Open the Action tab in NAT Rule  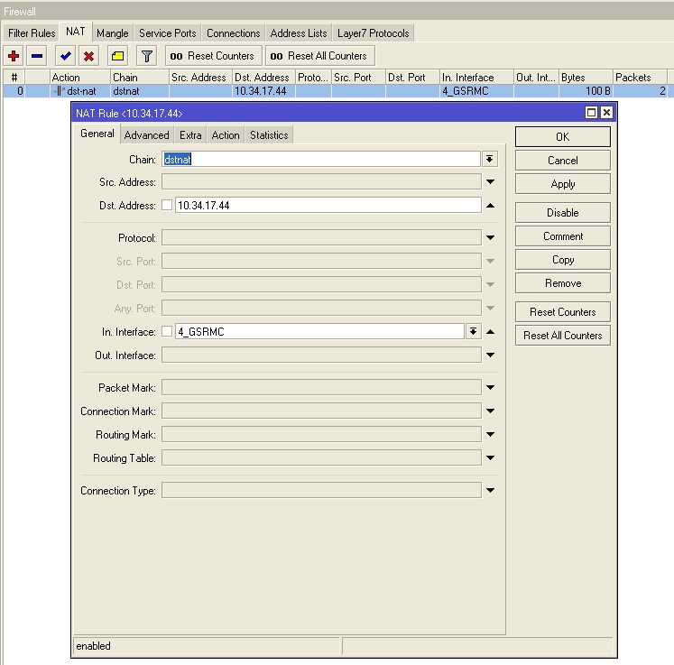pos(226,135)
